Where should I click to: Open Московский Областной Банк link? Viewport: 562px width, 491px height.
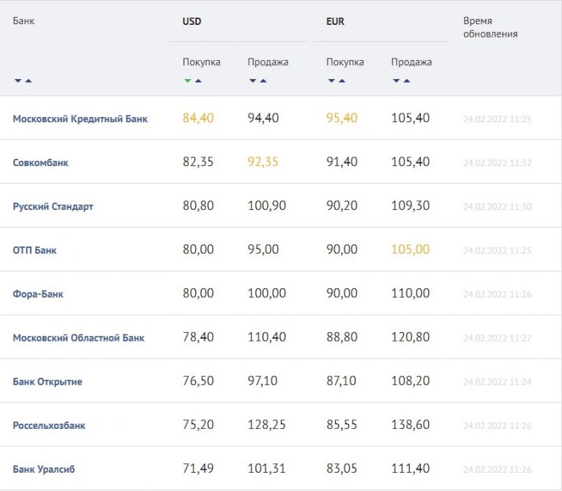(x=78, y=337)
